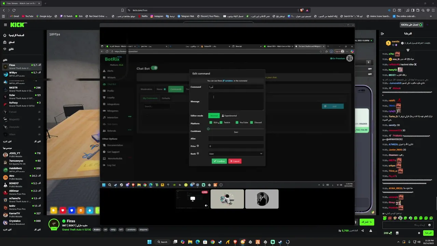Switch to the Moderation tab in BotRix
This screenshot has height=246, width=437.
[146, 89]
